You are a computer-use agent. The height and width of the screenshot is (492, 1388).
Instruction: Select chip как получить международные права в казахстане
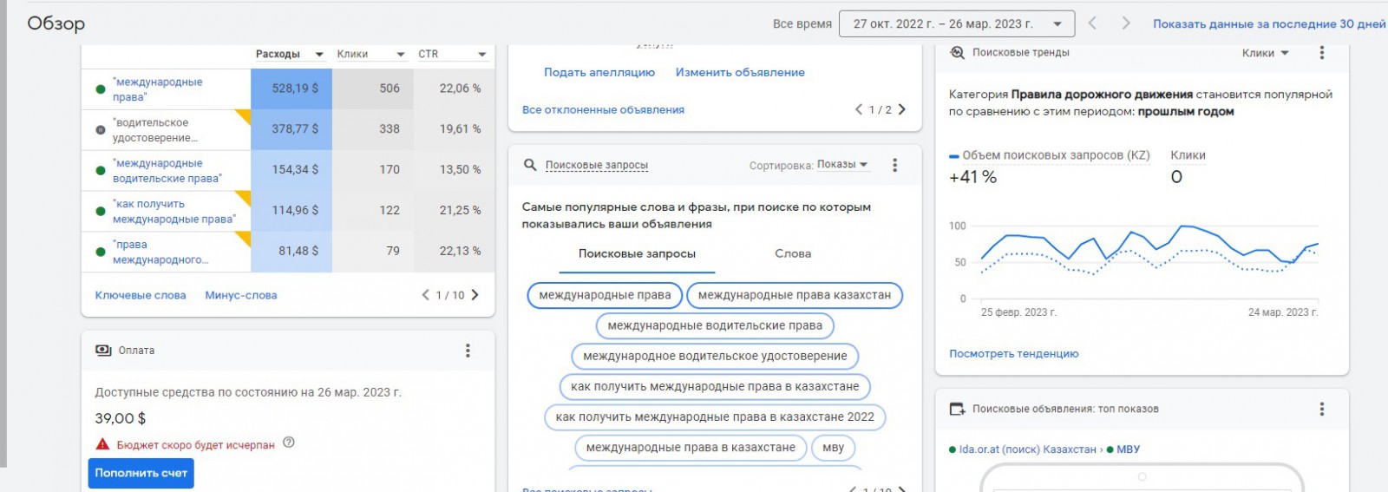pos(715,386)
